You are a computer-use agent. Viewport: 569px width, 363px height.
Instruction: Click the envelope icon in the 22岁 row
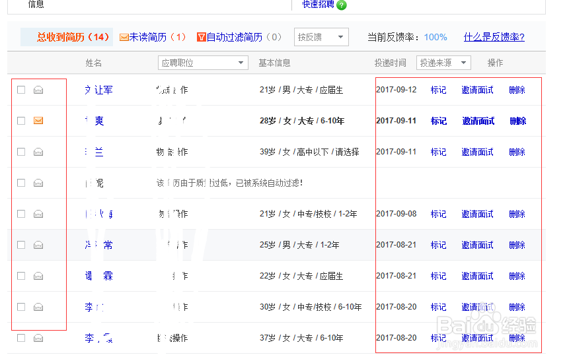tap(38, 276)
